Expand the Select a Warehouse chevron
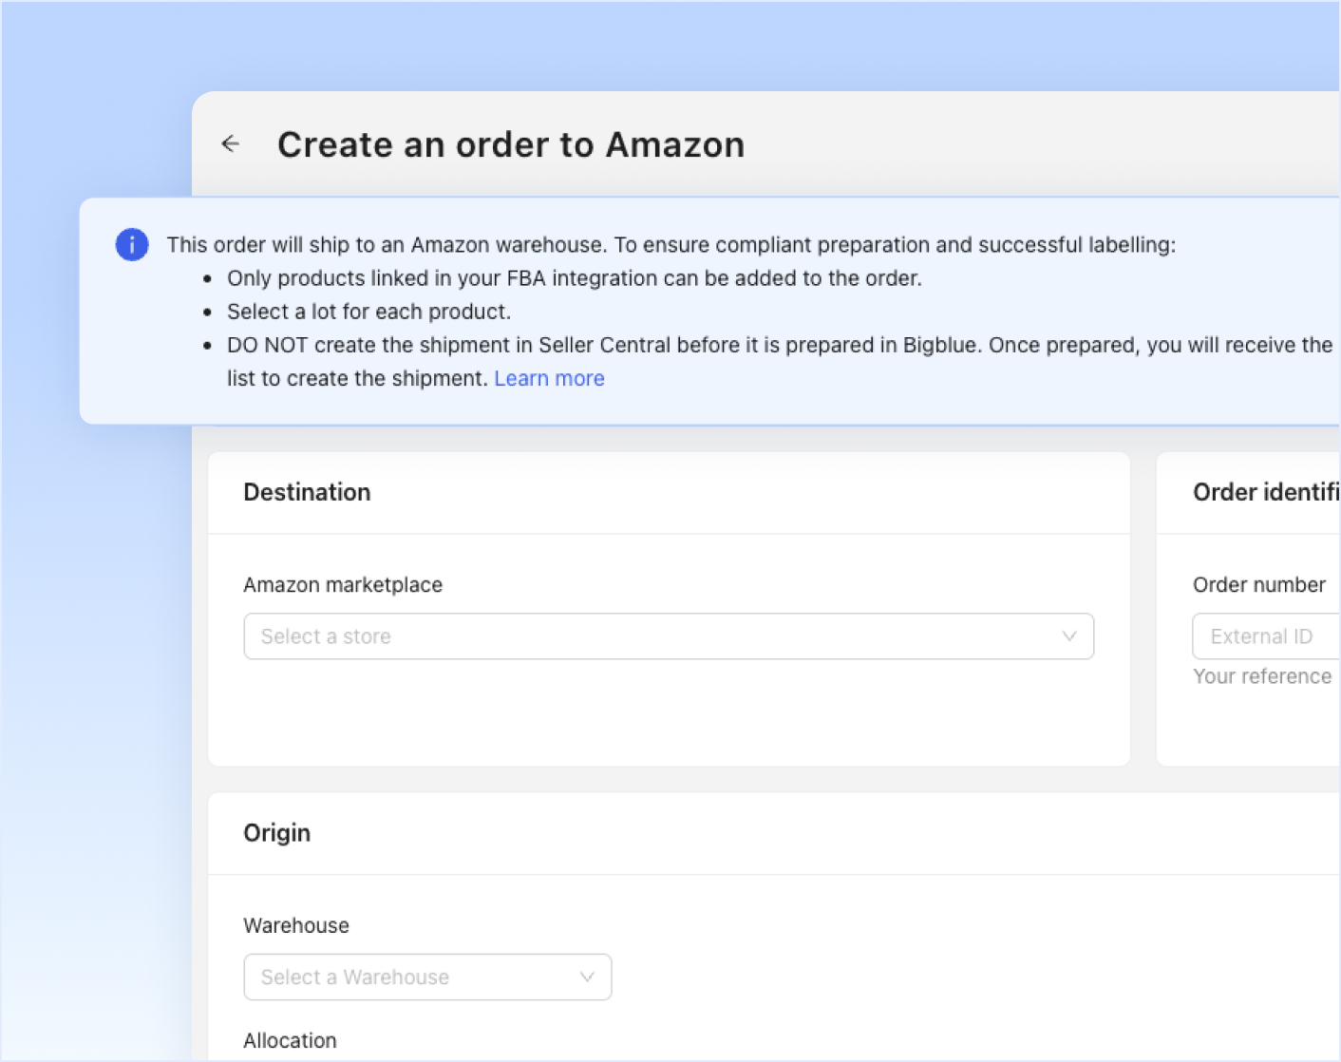This screenshot has height=1062, width=1341. point(587,977)
